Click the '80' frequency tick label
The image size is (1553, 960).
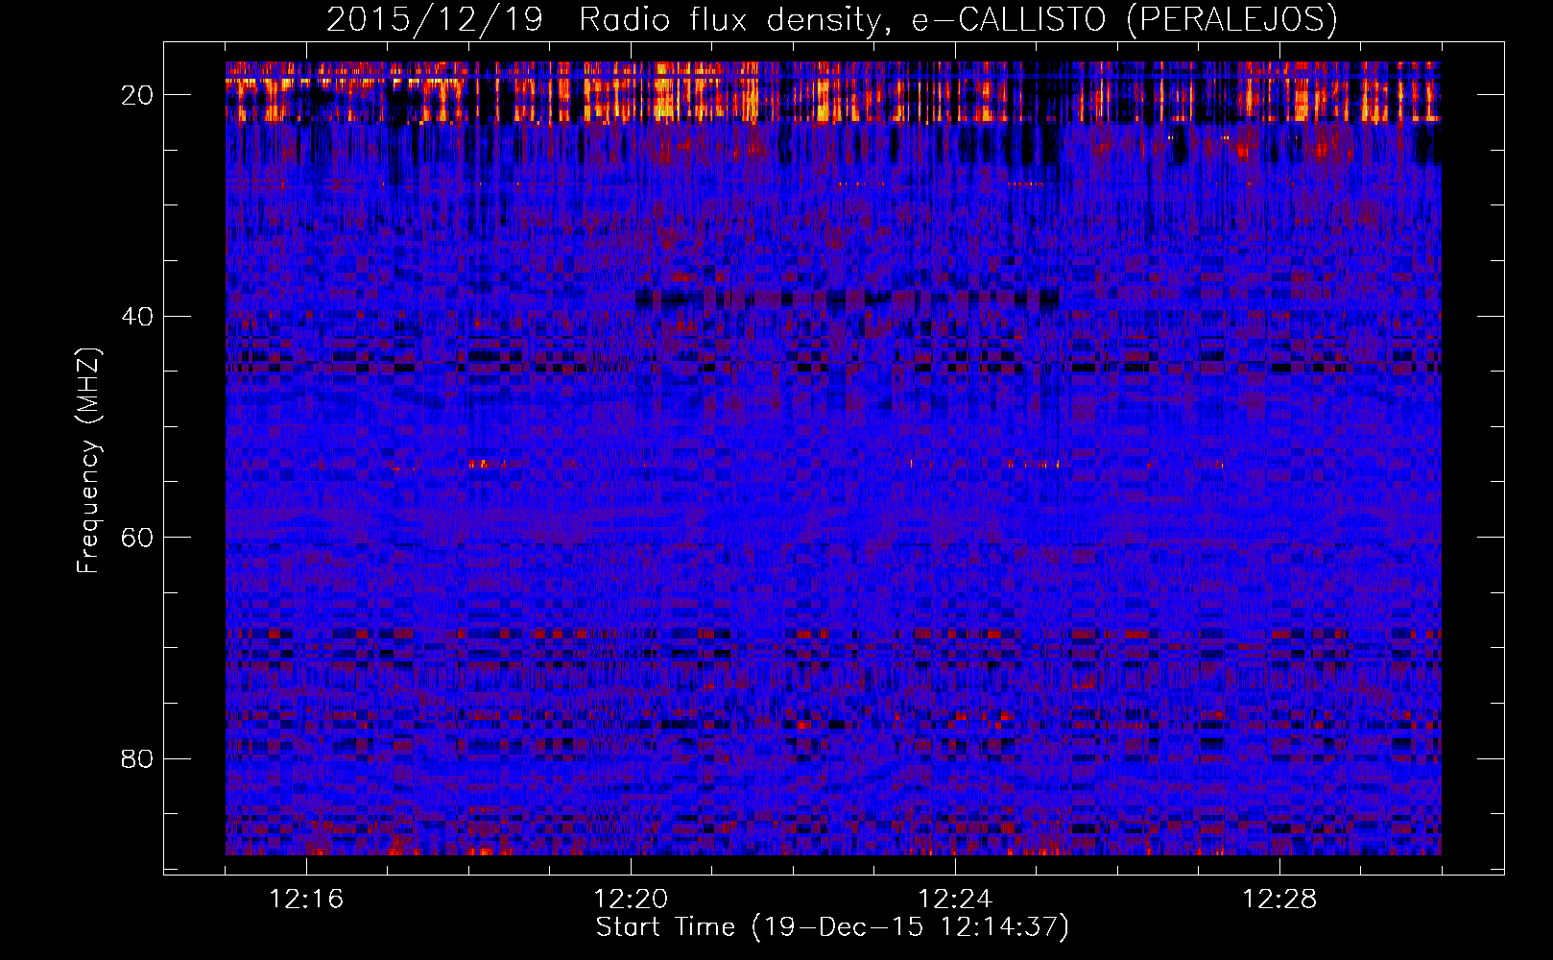tap(137, 759)
